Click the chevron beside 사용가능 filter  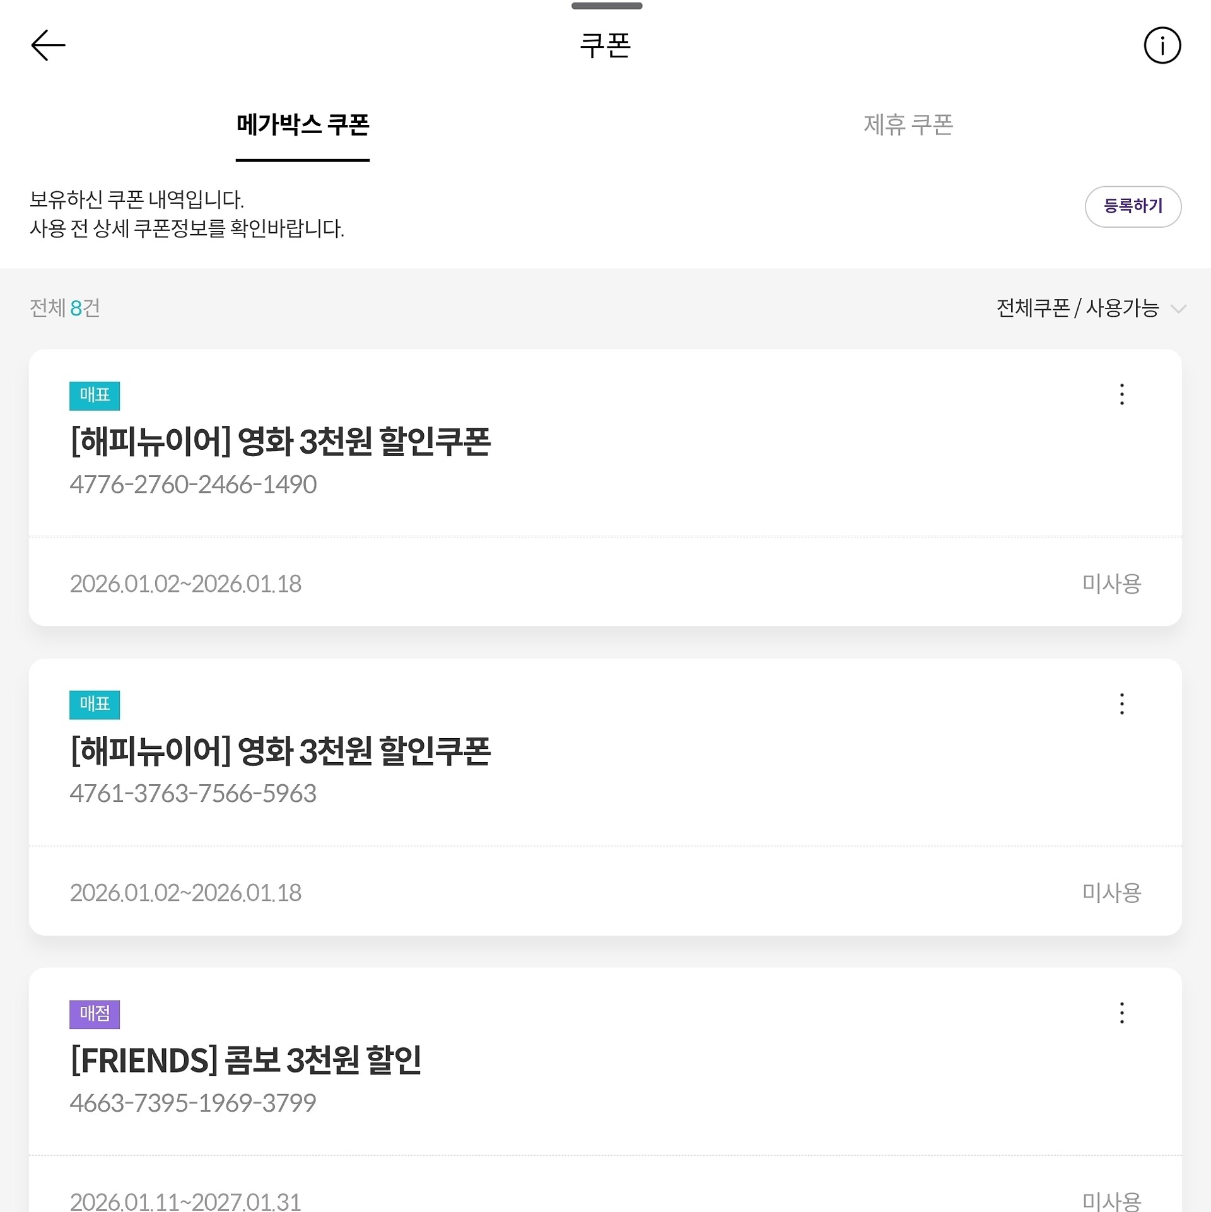click(x=1178, y=309)
